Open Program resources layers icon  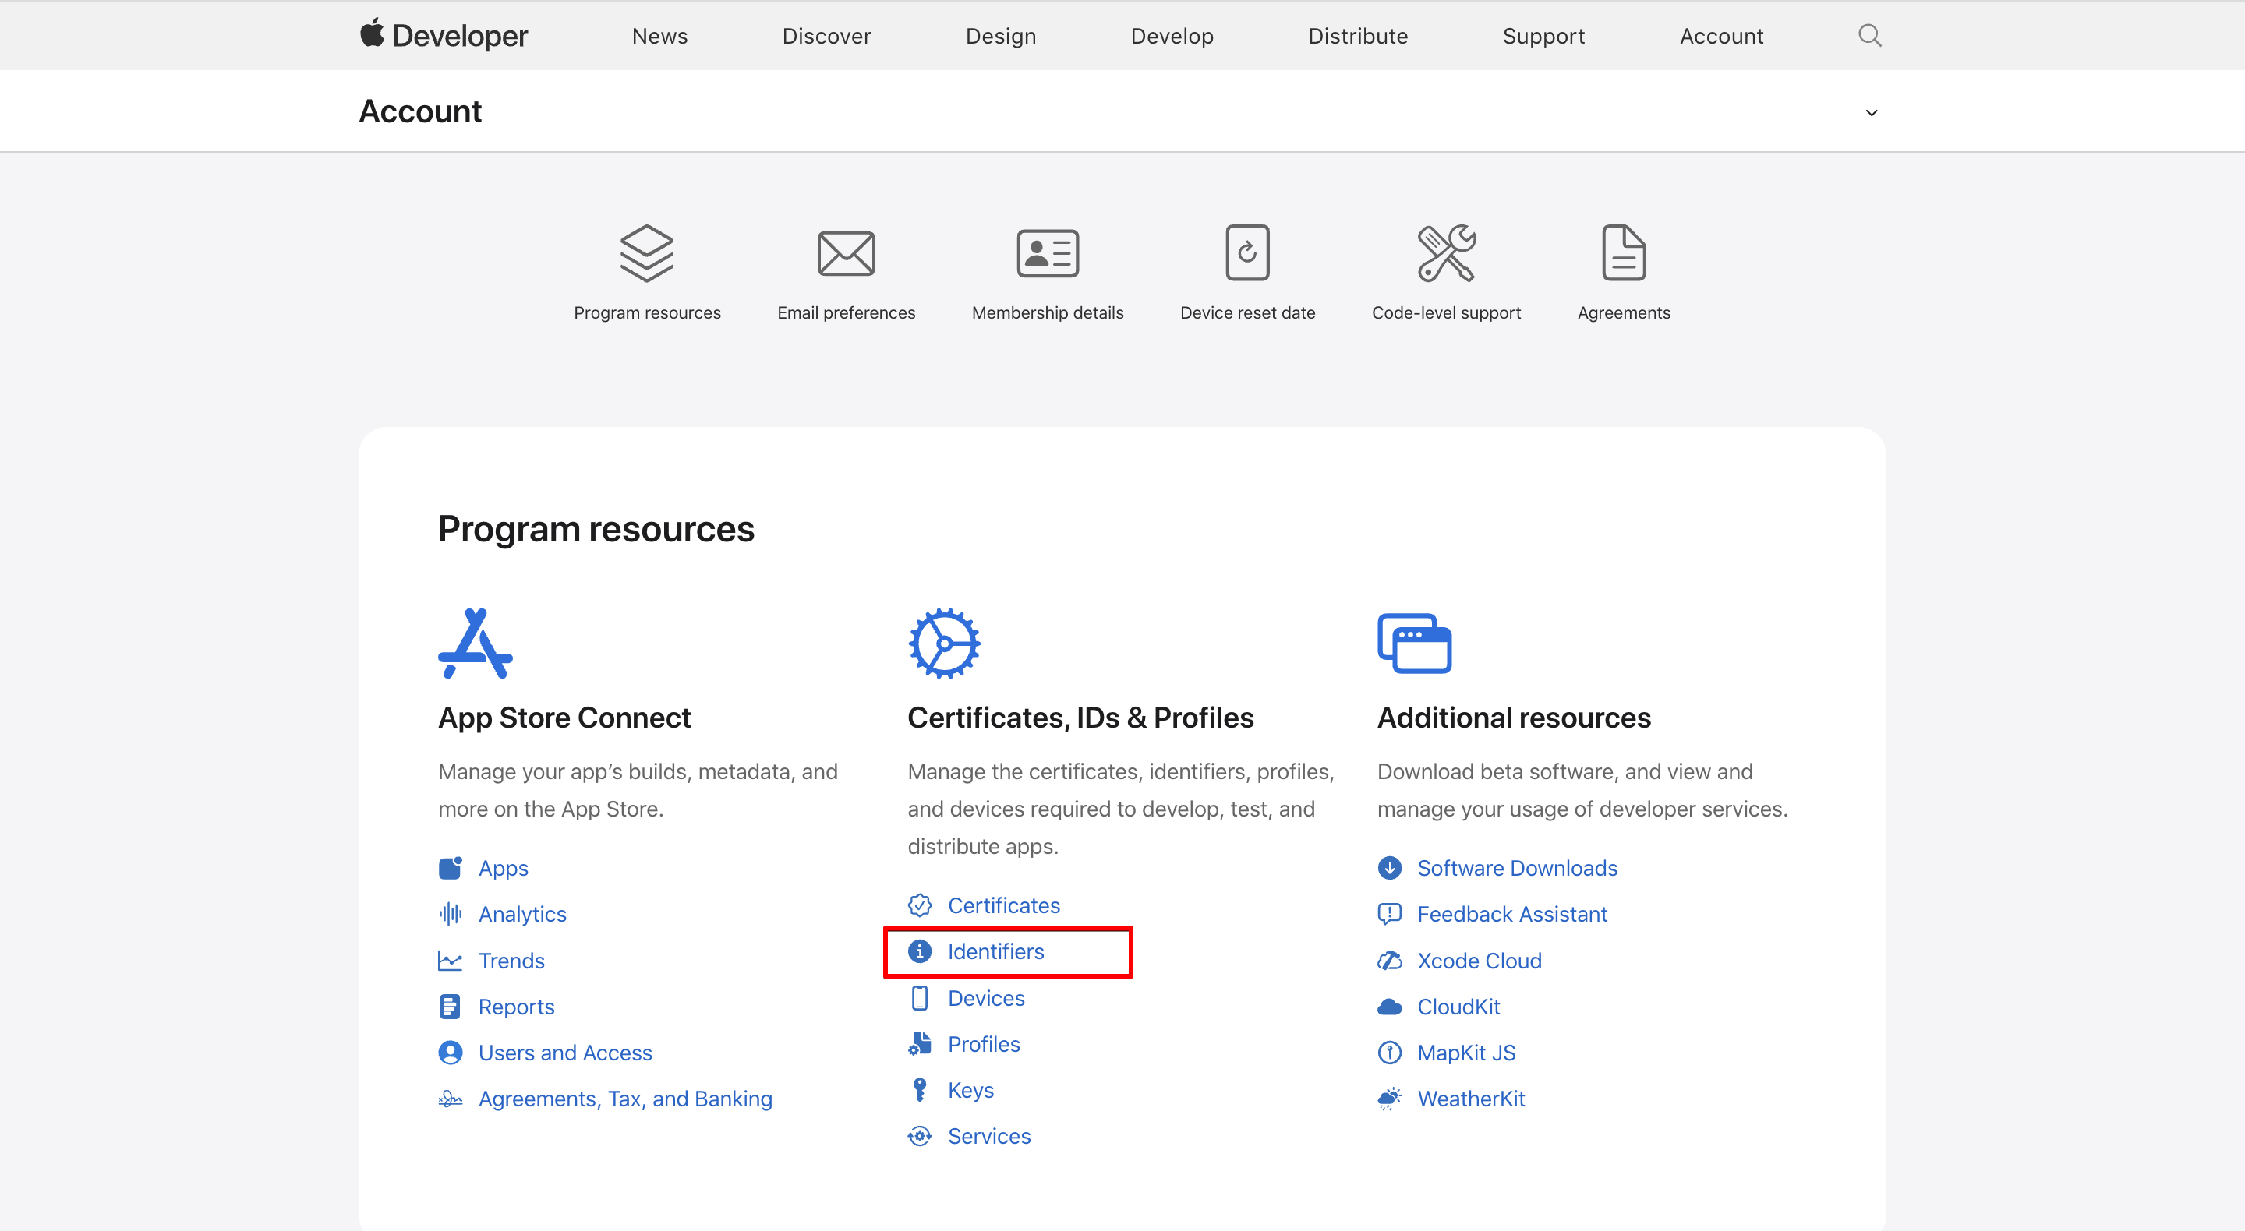click(647, 253)
